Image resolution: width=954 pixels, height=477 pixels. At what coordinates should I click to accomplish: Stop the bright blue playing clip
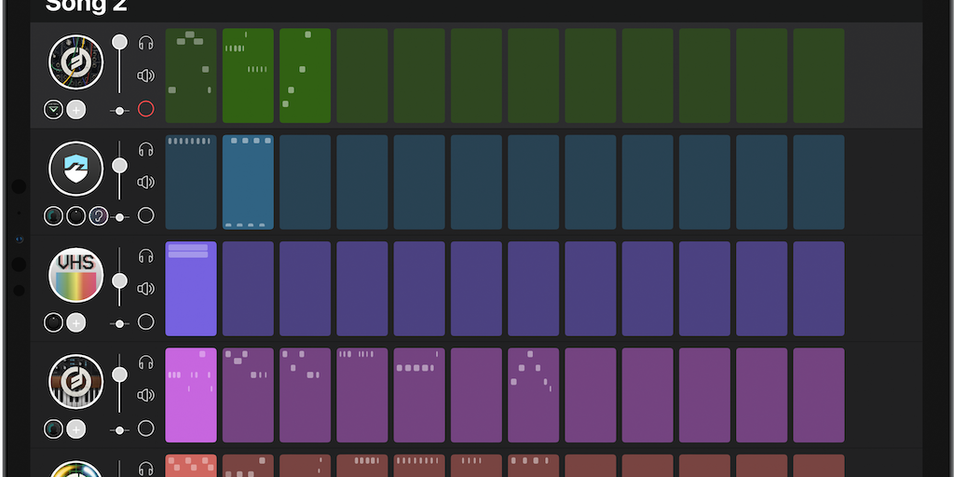[248, 182]
